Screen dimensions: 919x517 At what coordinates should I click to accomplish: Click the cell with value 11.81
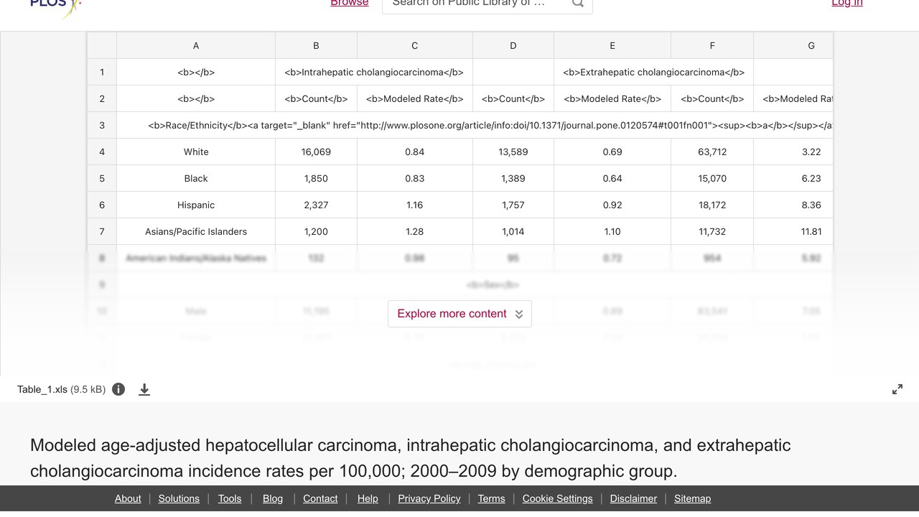click(x=793, y=231)
